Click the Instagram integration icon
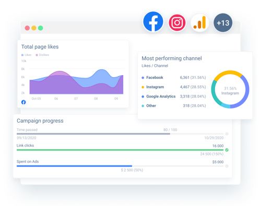The height and width of the screenshot is (206, 261). click(x=177, y=23)
